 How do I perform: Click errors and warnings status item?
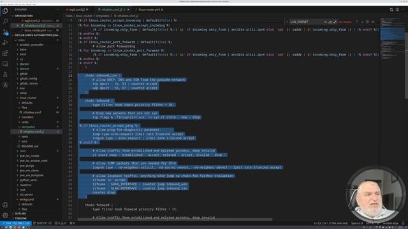61,223
